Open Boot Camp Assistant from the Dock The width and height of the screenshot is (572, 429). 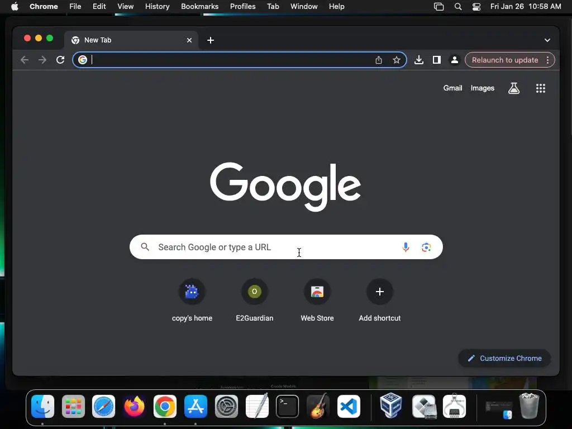(423, 407)
